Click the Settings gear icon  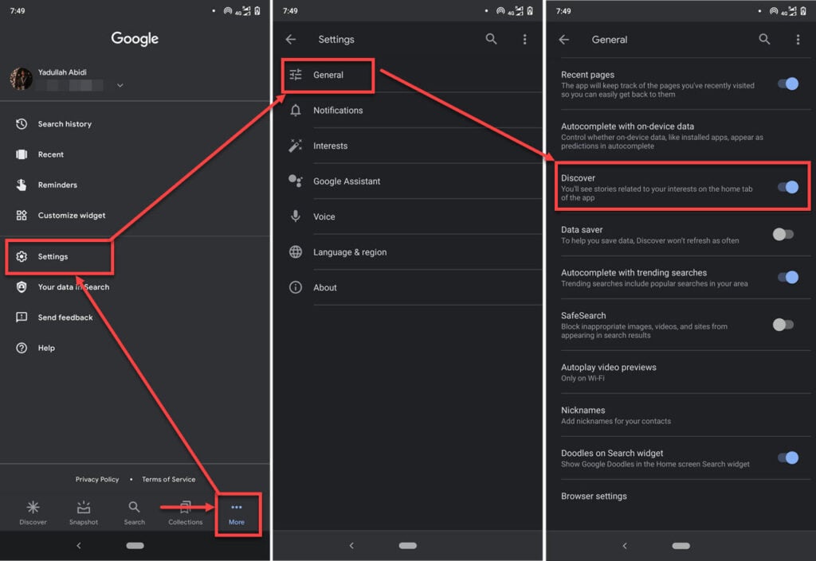coord(22,256)
